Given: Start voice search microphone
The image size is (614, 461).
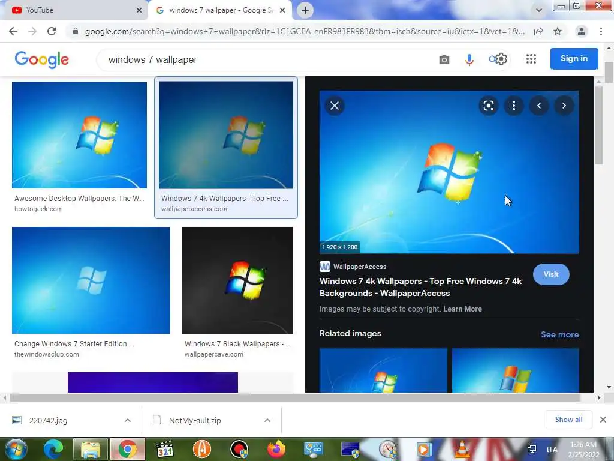Looking at the screenshot, I should coord(469,59).
